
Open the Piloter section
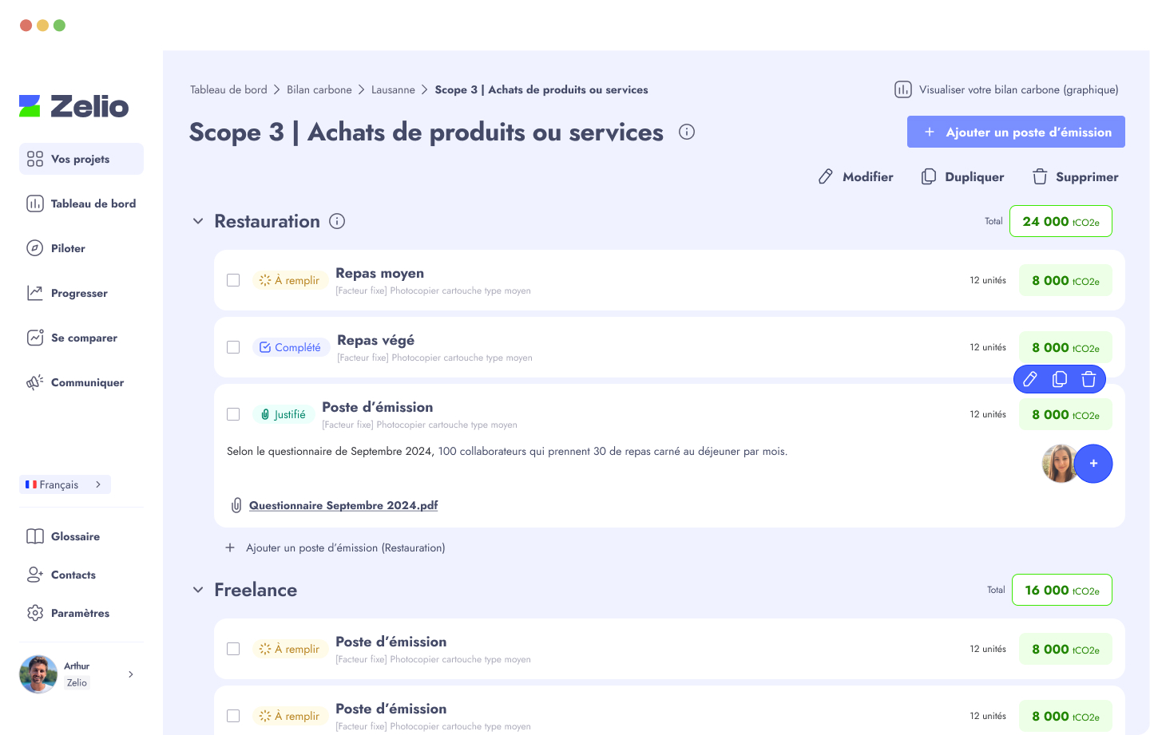[35, 248]
